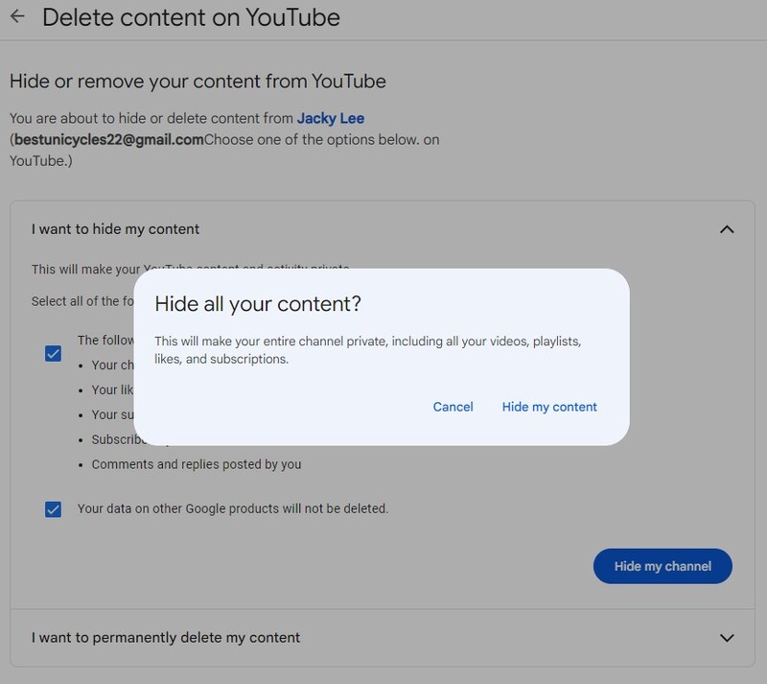Click the blue Hide my channel button

[x=662, y=566]
